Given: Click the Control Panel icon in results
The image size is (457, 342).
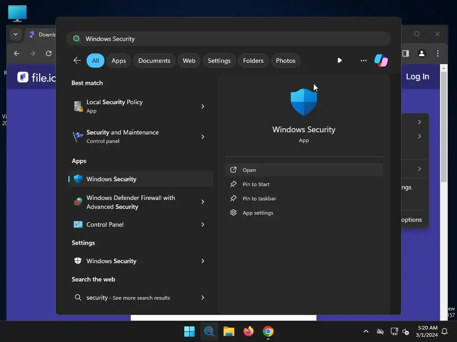Looking at the screenshot, I should (78, 224).
